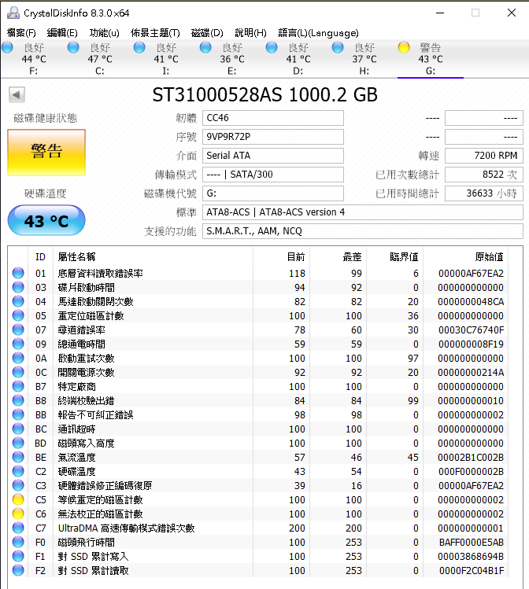Click status orb for attribute B7
The image size is (529, 589).
18,387
